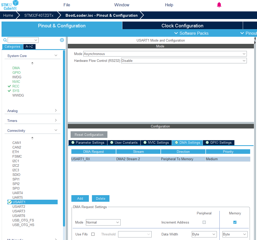Image resolution: width=257 pixels, height=240 pixels.
Task: Select the Categories tab
Action: click(x=12, y=46)
